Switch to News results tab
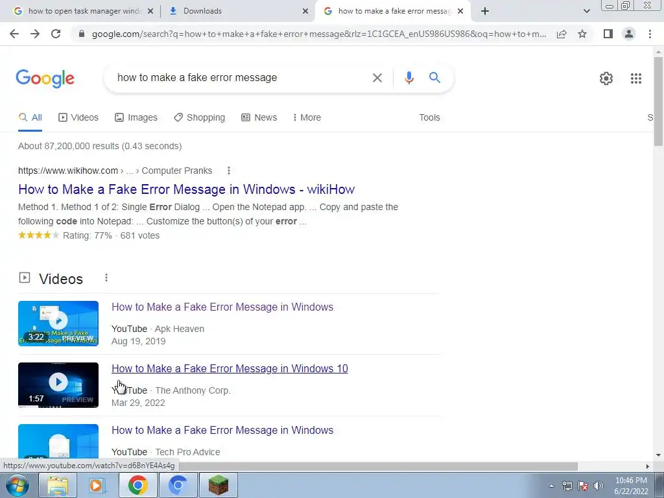Viewport: 664px width, 498px height. (x=259, y=117)
